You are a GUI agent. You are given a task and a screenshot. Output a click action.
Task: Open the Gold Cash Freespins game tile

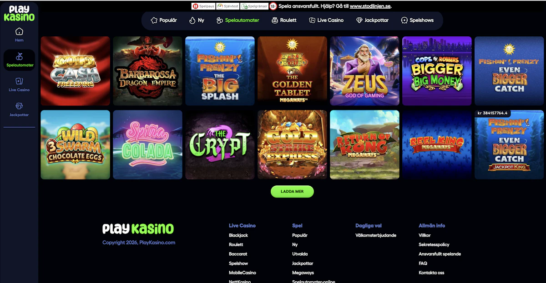pyautogui.click(x=75, y=71)
